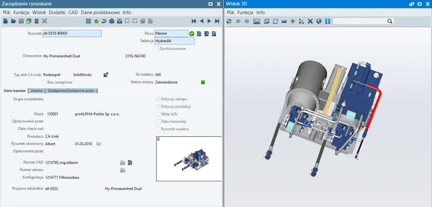Refresh the 3D view
The image size is (432, 207).
(230, 21)
